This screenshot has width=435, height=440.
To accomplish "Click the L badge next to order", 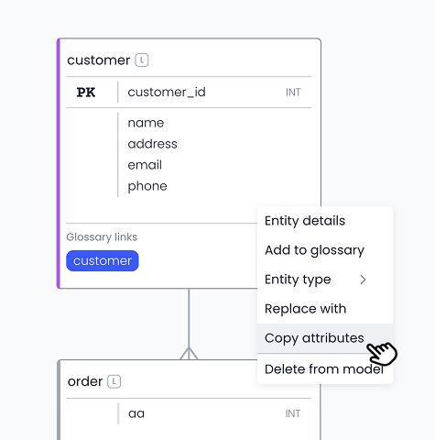I will (x=114, y=381).
